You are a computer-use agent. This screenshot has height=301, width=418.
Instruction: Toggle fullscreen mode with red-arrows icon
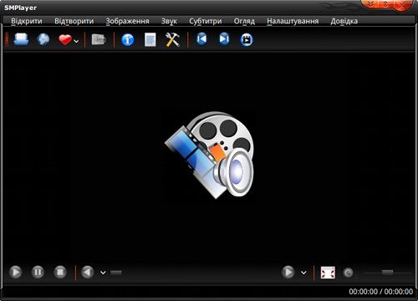[328, 273]
